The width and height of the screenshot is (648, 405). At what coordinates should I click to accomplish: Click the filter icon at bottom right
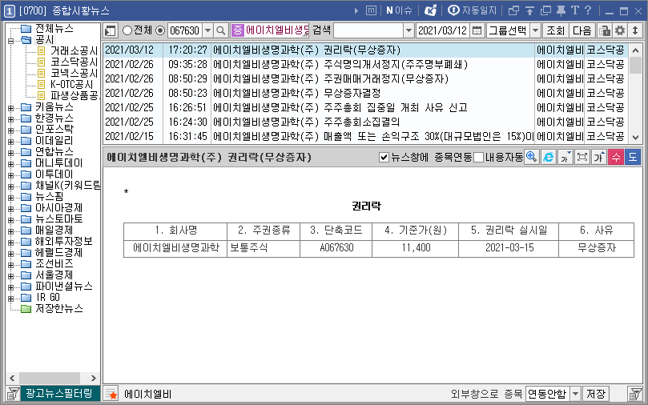(x=634, y=394)
